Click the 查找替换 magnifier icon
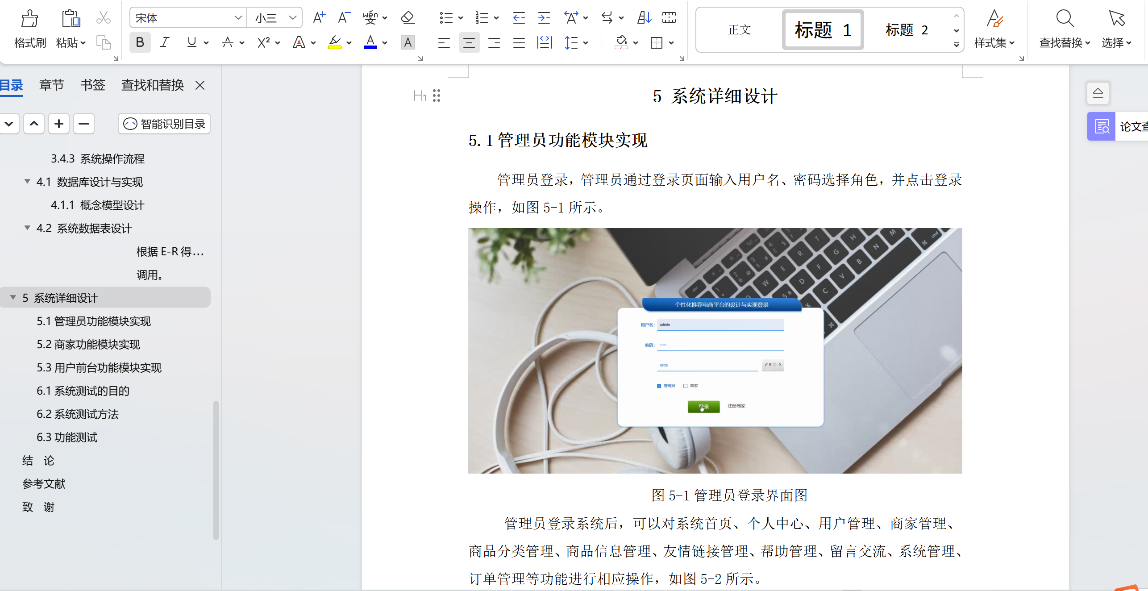Viewport: 1148px width, 591px height. [1065, 19]
